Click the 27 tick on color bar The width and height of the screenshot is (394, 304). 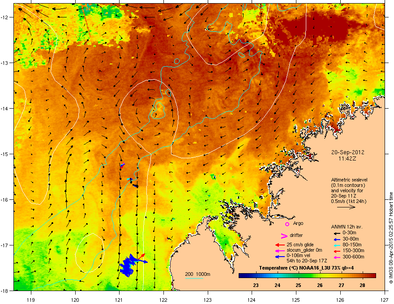pos(341,285)
